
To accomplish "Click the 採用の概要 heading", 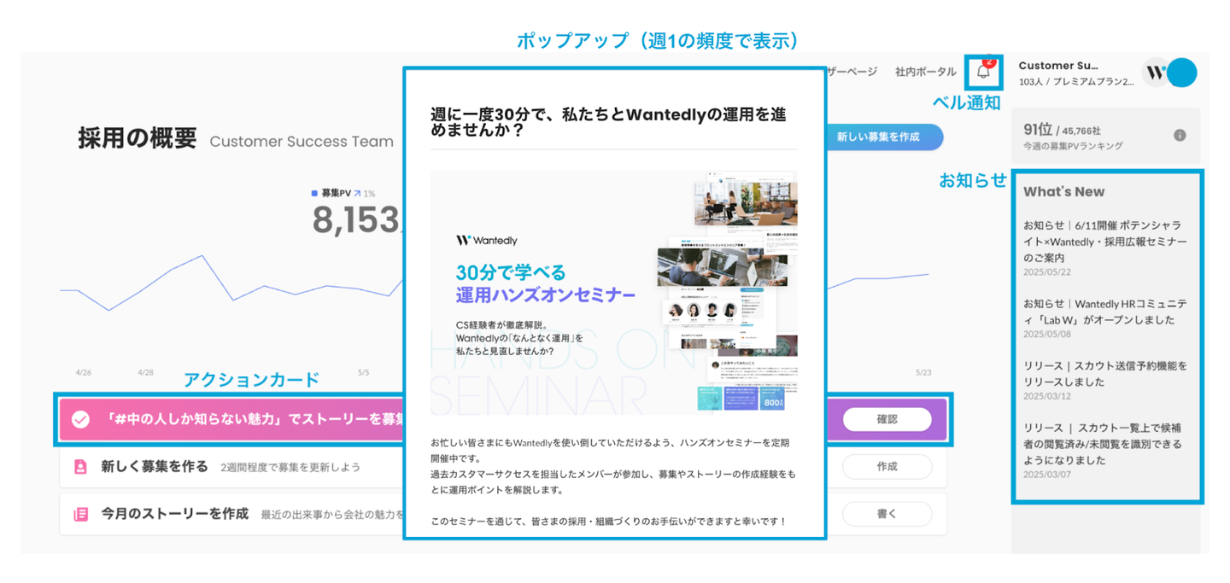I will point(138,138).
